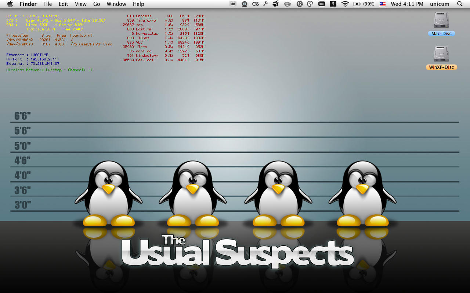Click the circled Q menu bar icon
Viewport: 470px width, 293px height.
click(299, 4)
